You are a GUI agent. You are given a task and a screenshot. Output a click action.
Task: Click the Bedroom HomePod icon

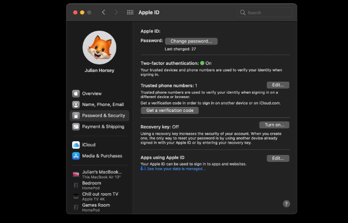[76, 185]
